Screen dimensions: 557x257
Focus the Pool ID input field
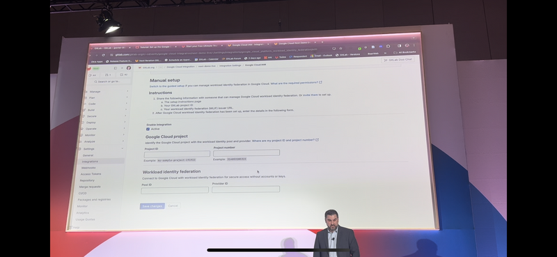[175, 190]
